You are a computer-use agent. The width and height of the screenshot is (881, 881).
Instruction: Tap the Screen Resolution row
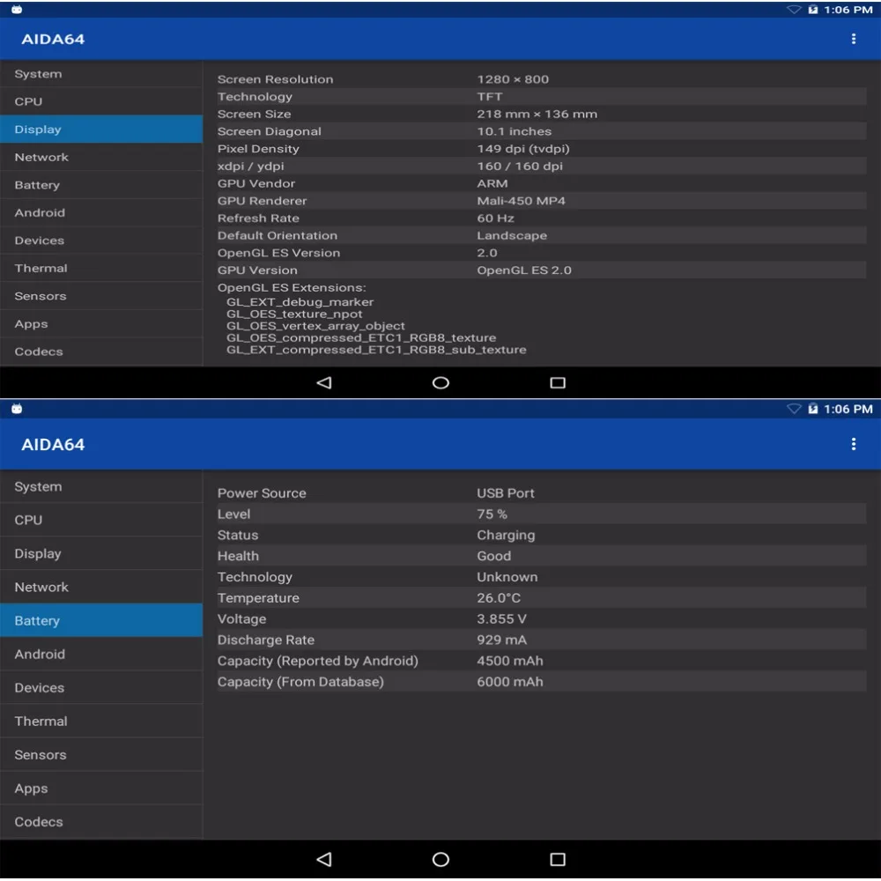pyautogui.click(x=542, y=79)
